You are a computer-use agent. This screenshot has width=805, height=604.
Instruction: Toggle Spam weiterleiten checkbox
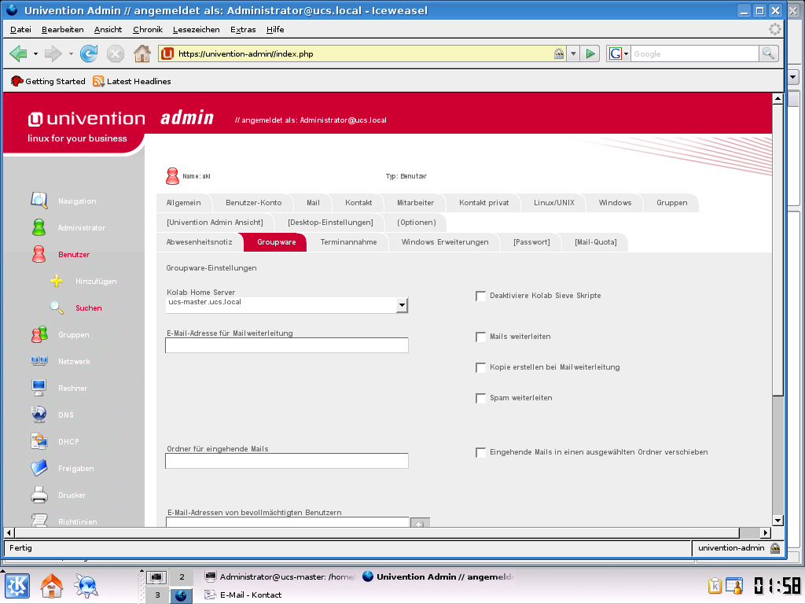(481, 398)
